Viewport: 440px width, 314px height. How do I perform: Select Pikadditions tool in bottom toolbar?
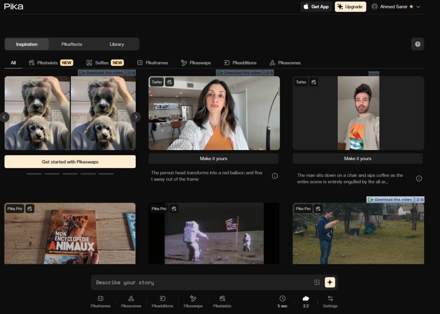pyautogui.click(x=162, y=302)
